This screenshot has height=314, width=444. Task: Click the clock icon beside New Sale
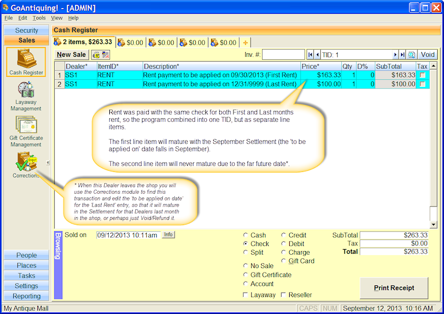[x=96, y=55]
